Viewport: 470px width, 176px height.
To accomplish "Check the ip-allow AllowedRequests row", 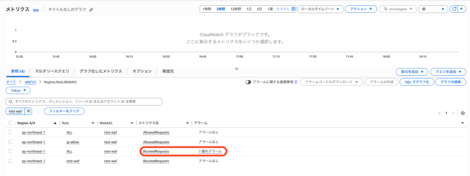I will tap(11, 142).
